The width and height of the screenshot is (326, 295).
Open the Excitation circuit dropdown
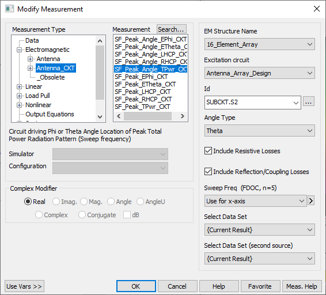[259, 73]
